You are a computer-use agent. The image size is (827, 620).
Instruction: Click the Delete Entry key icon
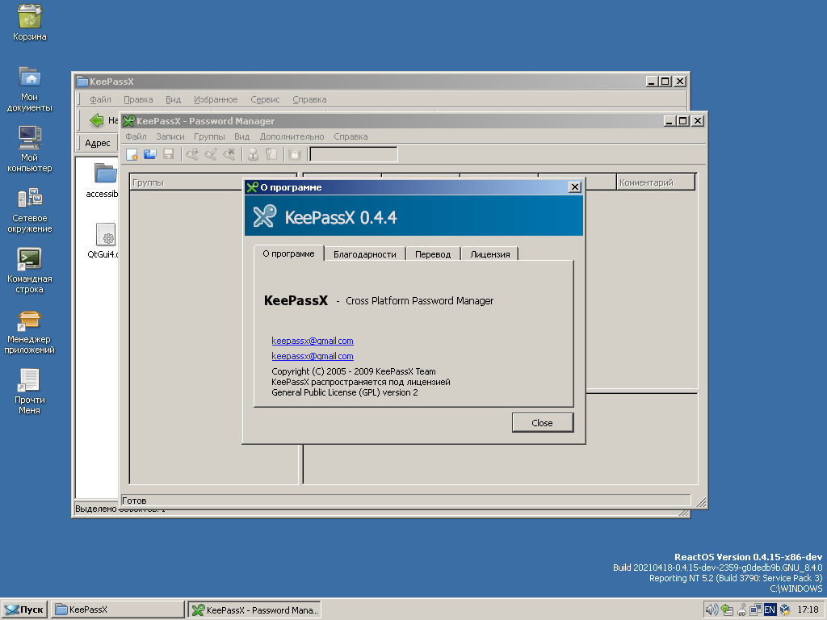point(229,154)
